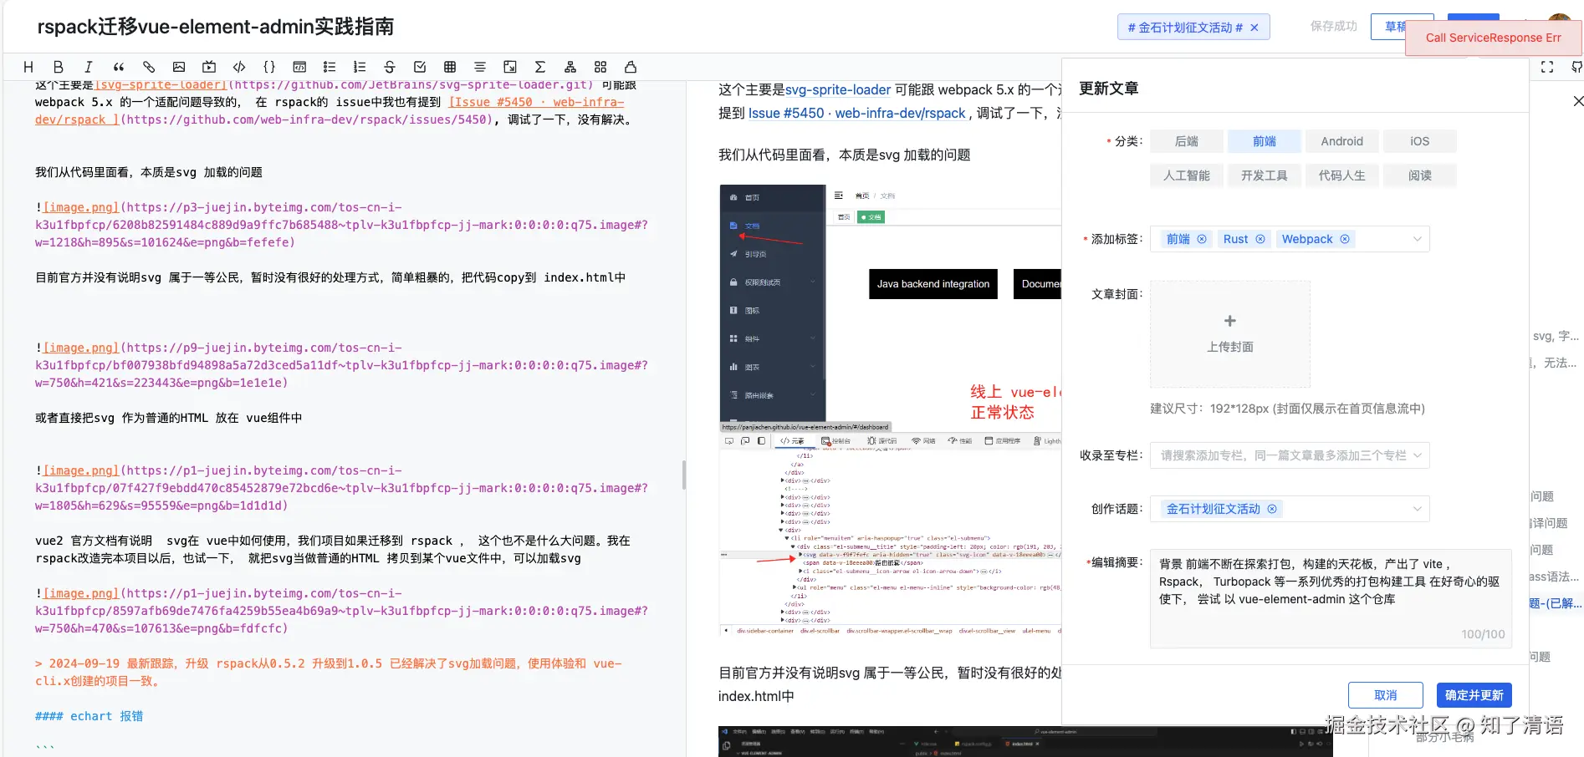Viewport: 1584px width, 757px height.
Task: Select the 阅读 category
Action: [1419, 175]
